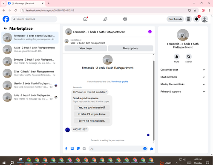
Task: Open the Groups icon in top navigation
Action: (x=125, y=19)
